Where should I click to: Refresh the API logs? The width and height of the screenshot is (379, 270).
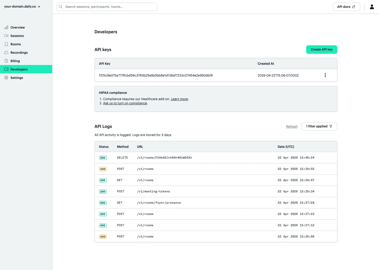(x=292, y=127)
